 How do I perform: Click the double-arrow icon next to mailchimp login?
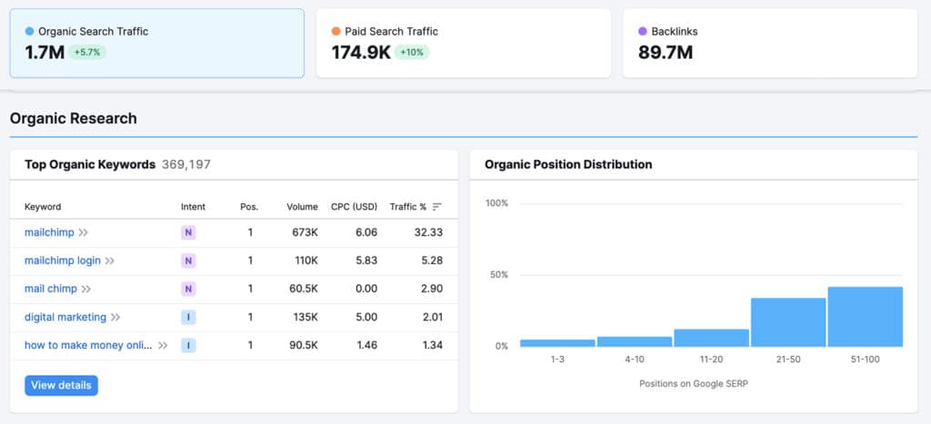(x=109, y=261)
